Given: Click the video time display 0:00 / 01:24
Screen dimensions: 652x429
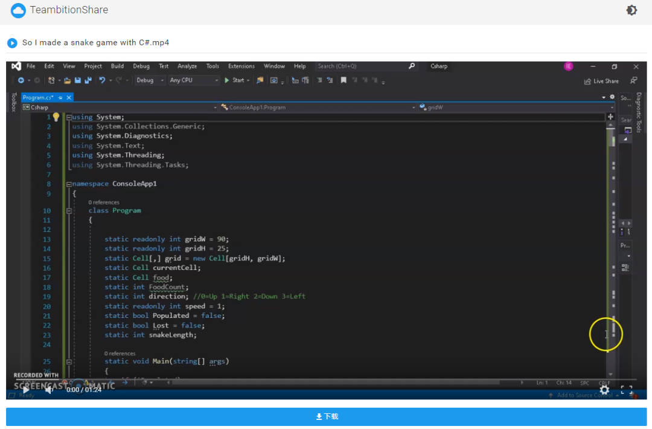Looking at the screenshot, I should pyautogui.click(x=84, y=390).
